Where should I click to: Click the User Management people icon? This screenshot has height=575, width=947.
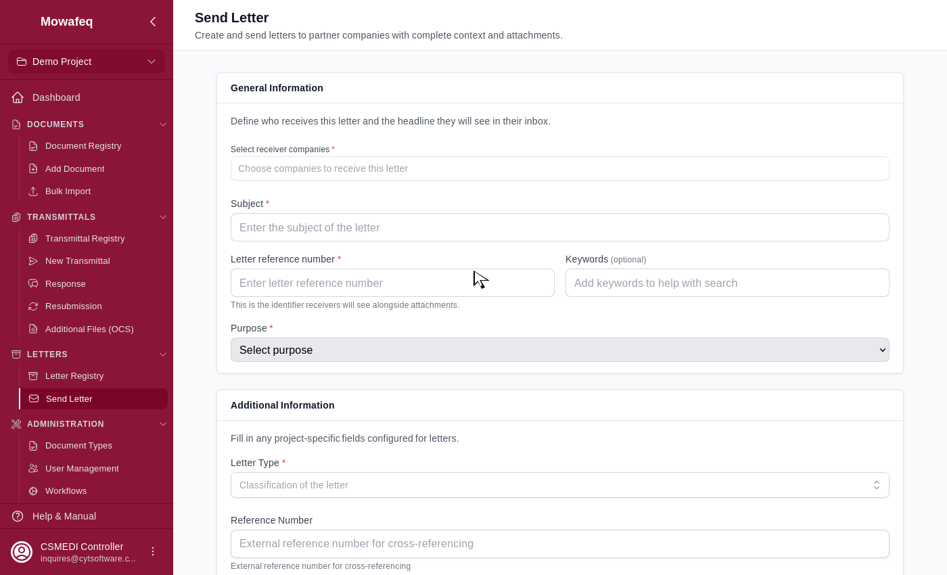pyautogui.click(x=33, y=469)
